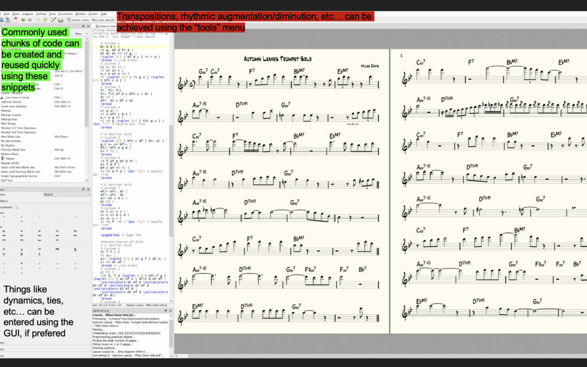Screen dimensions: 587x367
Task: Select the 'Markup column' snippet
Action: click(x=11, y=115)
